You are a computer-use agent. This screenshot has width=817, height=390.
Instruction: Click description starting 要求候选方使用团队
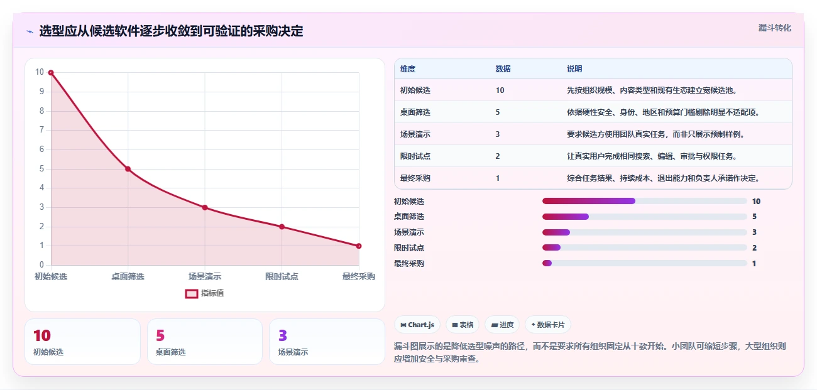[657, 134]
